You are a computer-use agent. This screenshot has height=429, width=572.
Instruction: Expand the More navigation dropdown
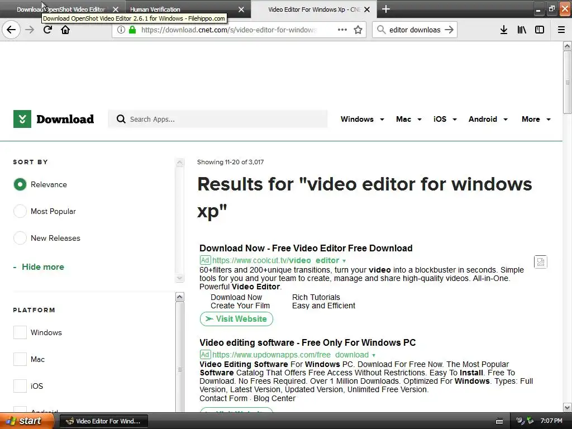tap(536, 120)
